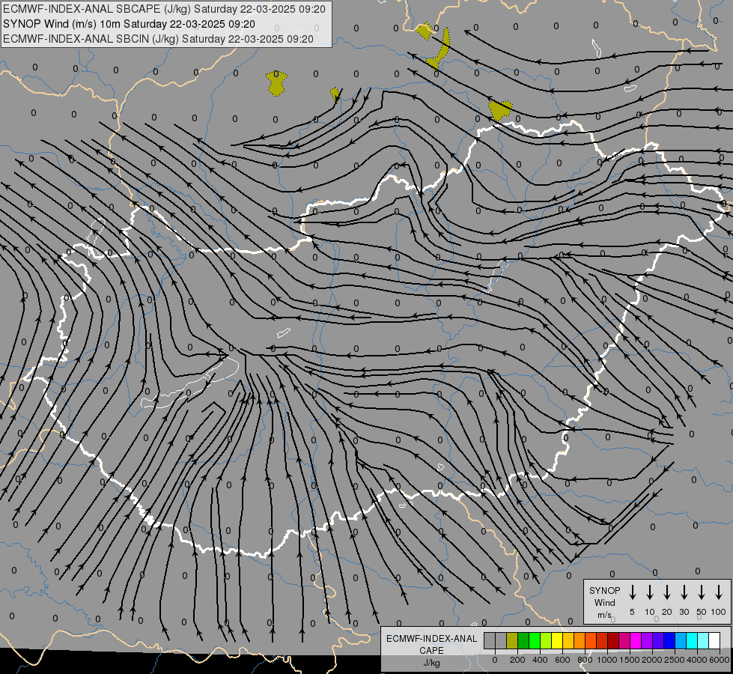
Task: Click the ECMWF-INDEX-ANAL legend label
Action: 432,639
